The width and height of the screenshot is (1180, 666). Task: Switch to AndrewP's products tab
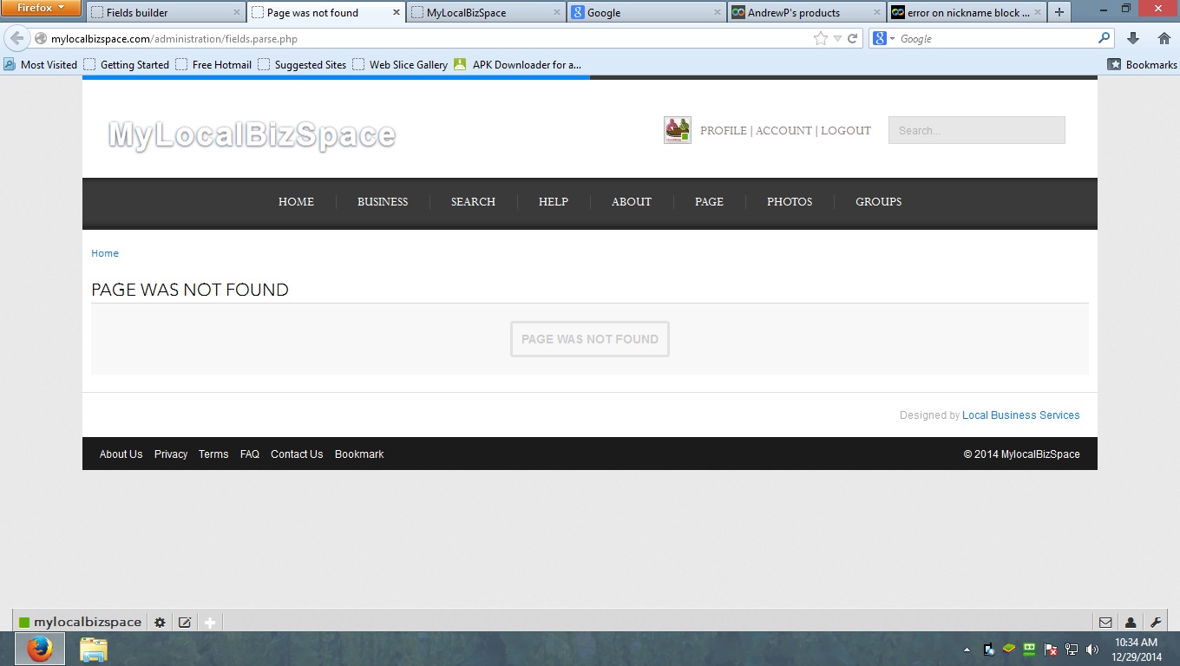pos(806,12)
